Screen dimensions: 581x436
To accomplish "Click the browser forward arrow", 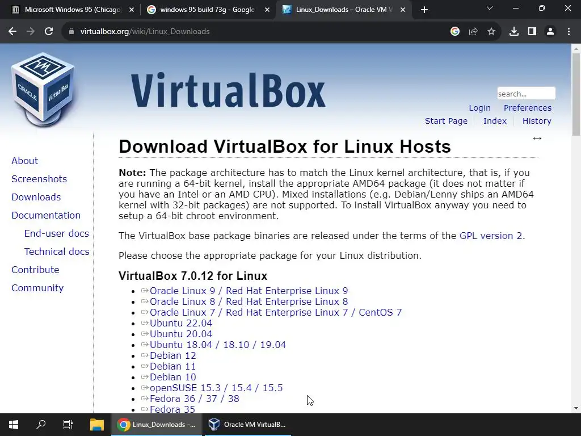I will (31, 32).
